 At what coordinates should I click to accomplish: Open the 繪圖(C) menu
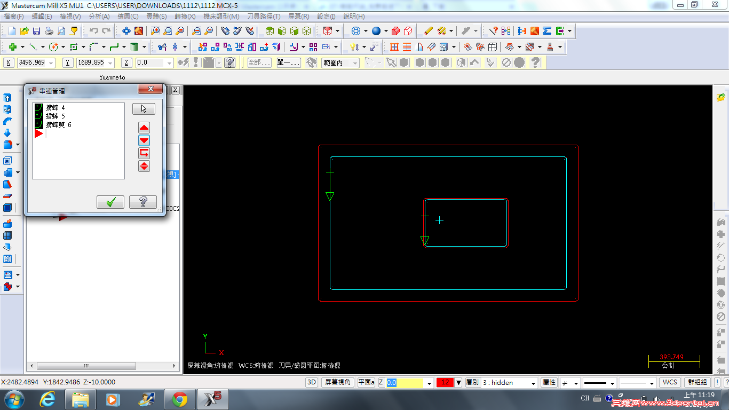[128, 17]
